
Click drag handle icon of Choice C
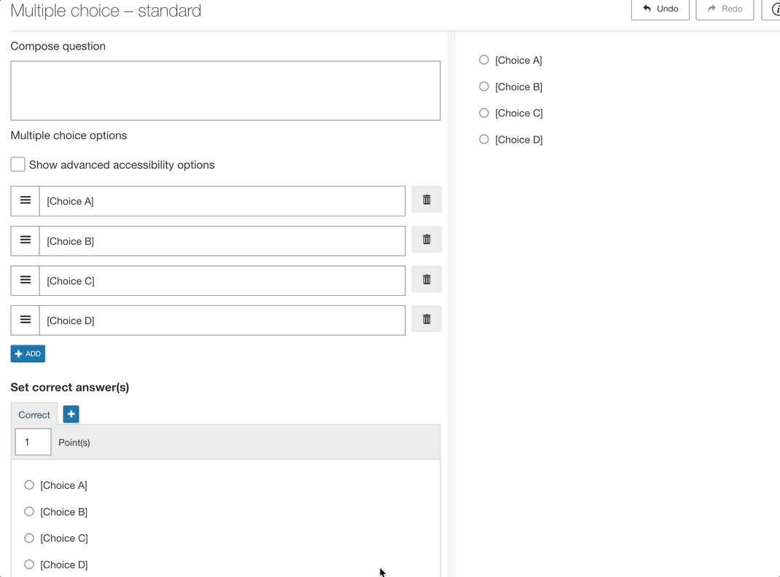tap(26, 280)
